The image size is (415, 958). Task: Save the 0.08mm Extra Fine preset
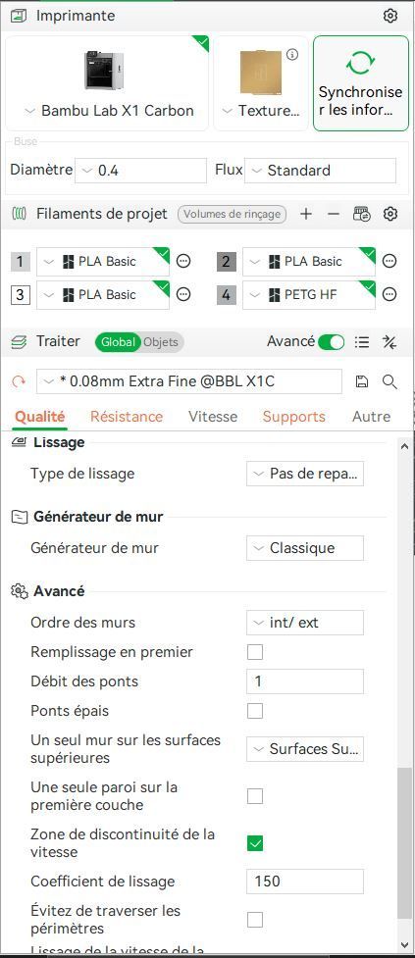(362, 381)
